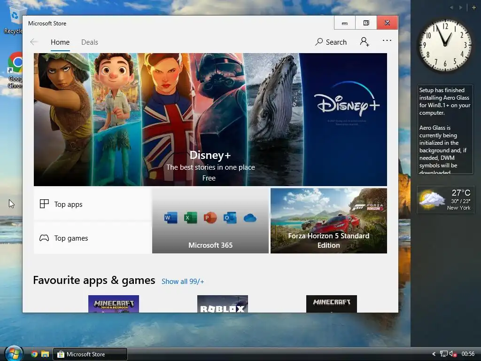
Task: Open the Roblox app thumbnail
Action: coord(222,304)
